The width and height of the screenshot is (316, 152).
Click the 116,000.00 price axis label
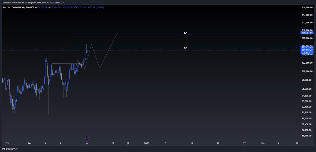pyautogui.click(x=307, y=8)
